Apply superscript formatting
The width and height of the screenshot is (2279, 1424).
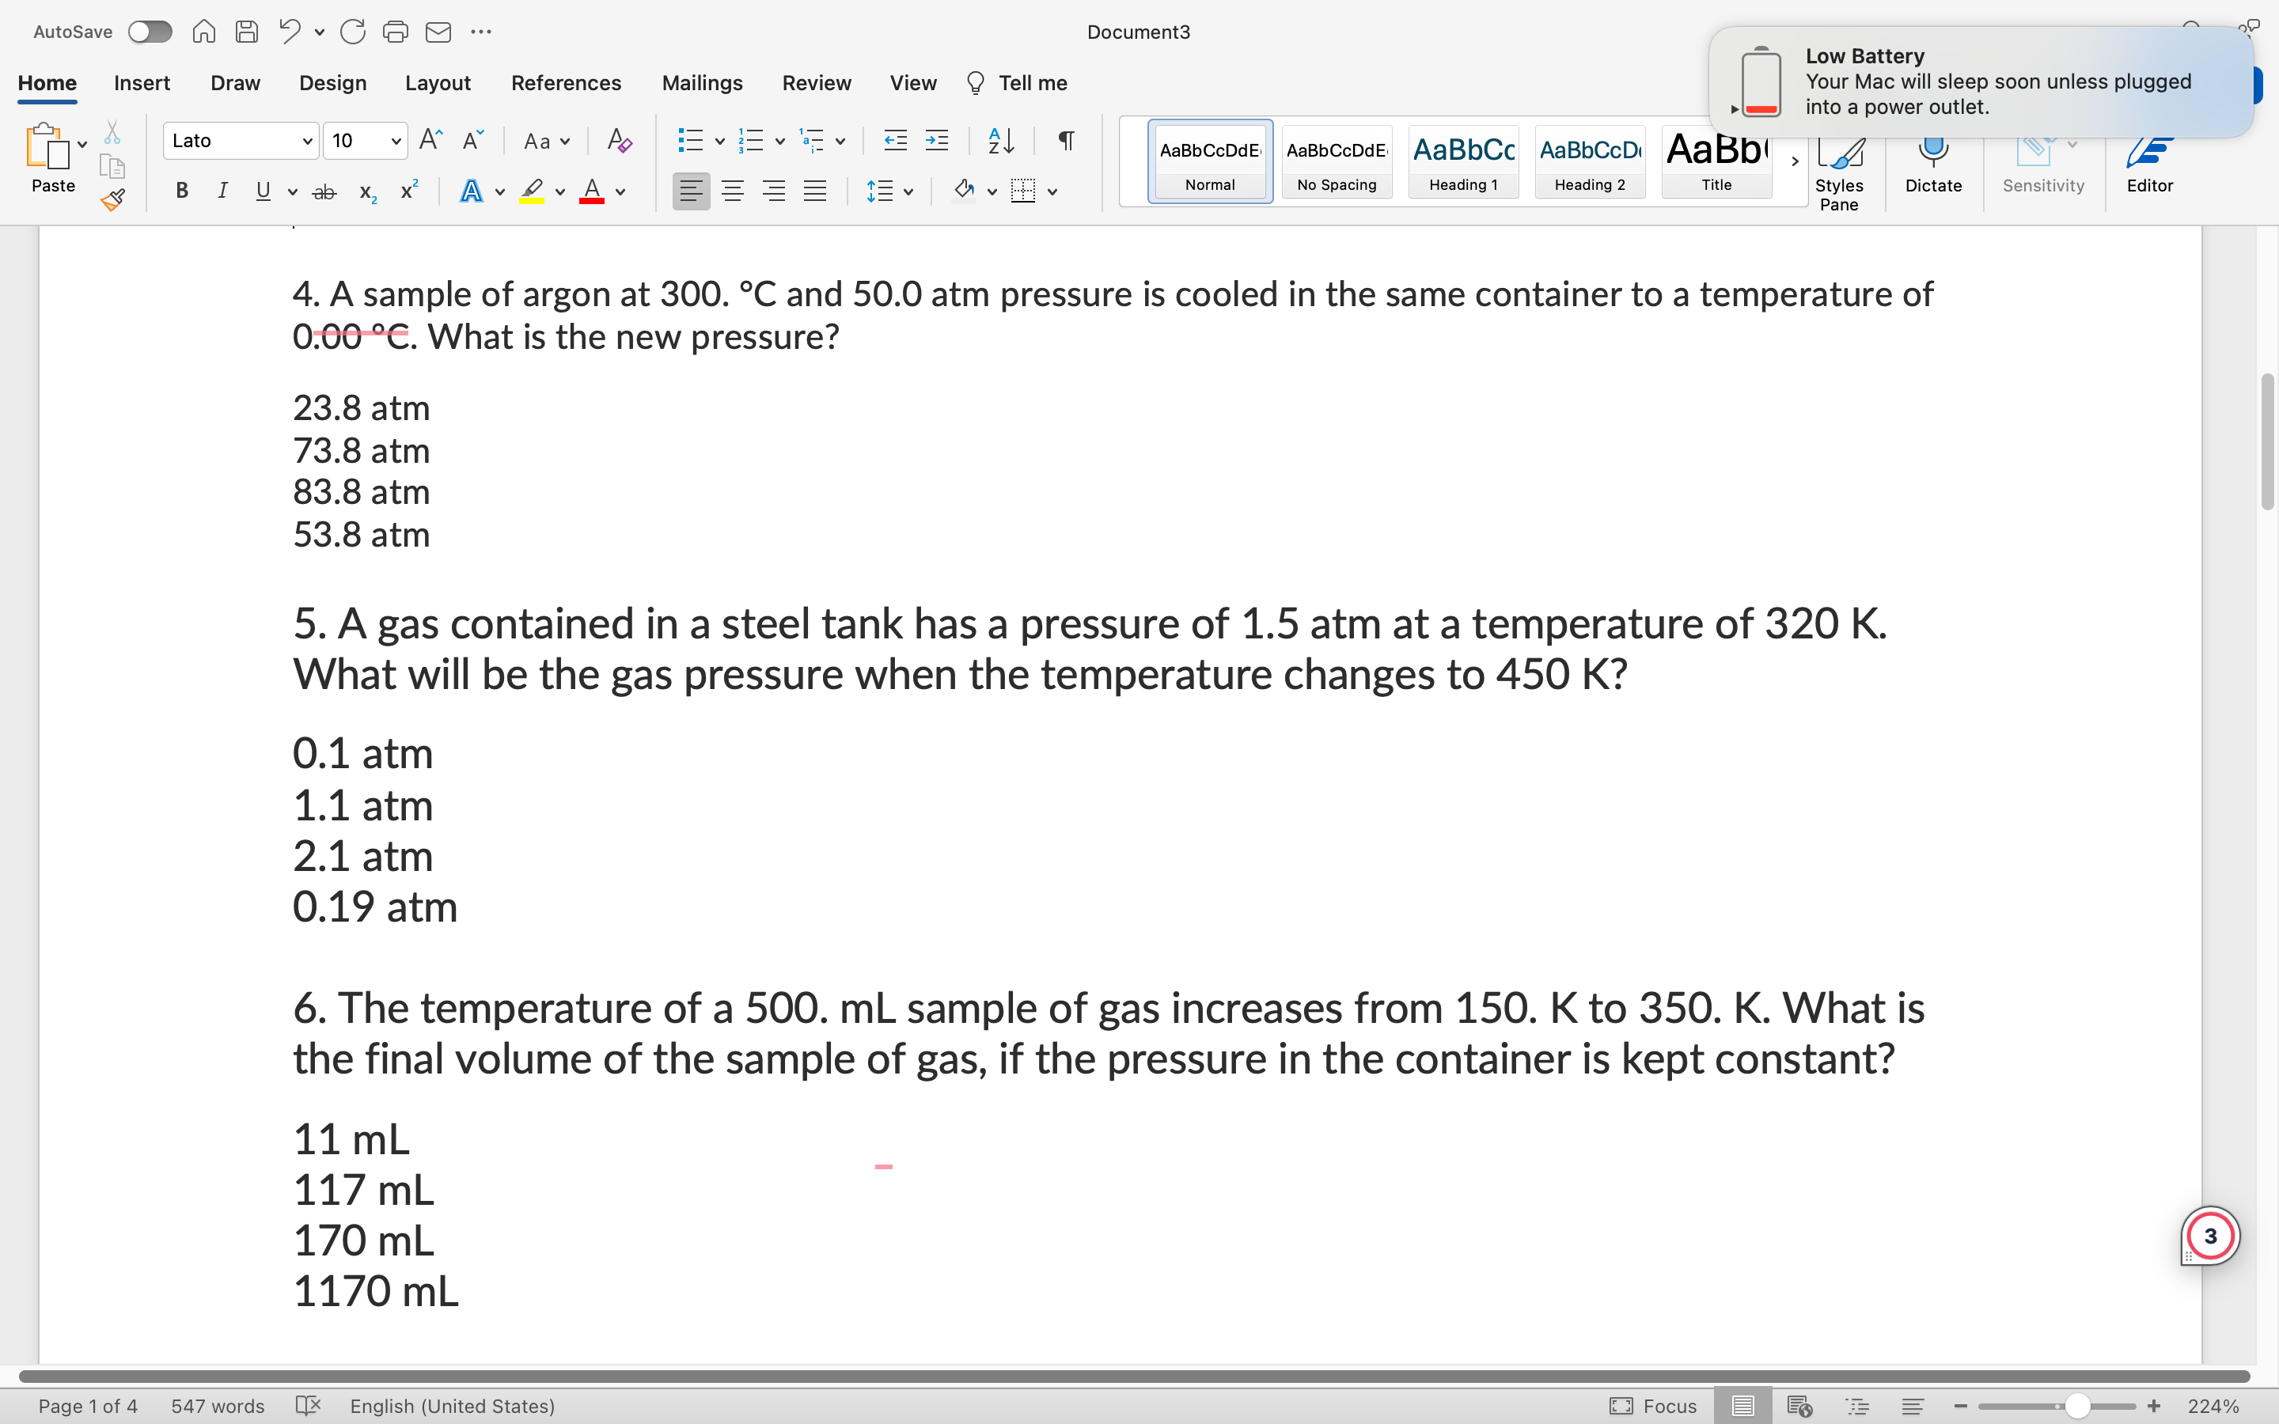pyautogui.click(x=408, y=190)
